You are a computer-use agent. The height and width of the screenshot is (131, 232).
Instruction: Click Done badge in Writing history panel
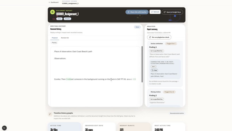pyautogui.click(x=137, y=27)
